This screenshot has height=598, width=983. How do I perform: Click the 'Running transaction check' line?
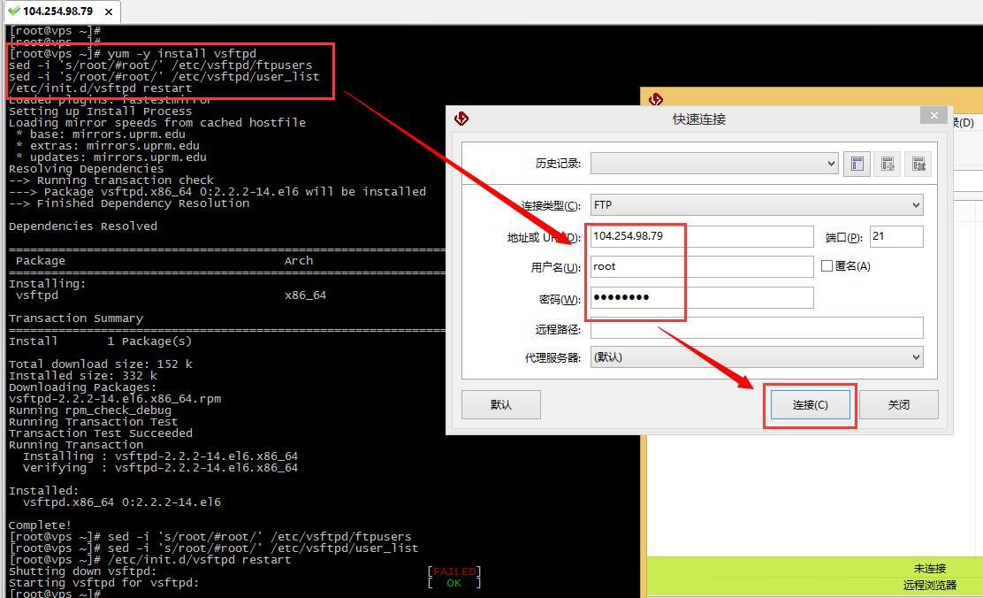(111, 180)
